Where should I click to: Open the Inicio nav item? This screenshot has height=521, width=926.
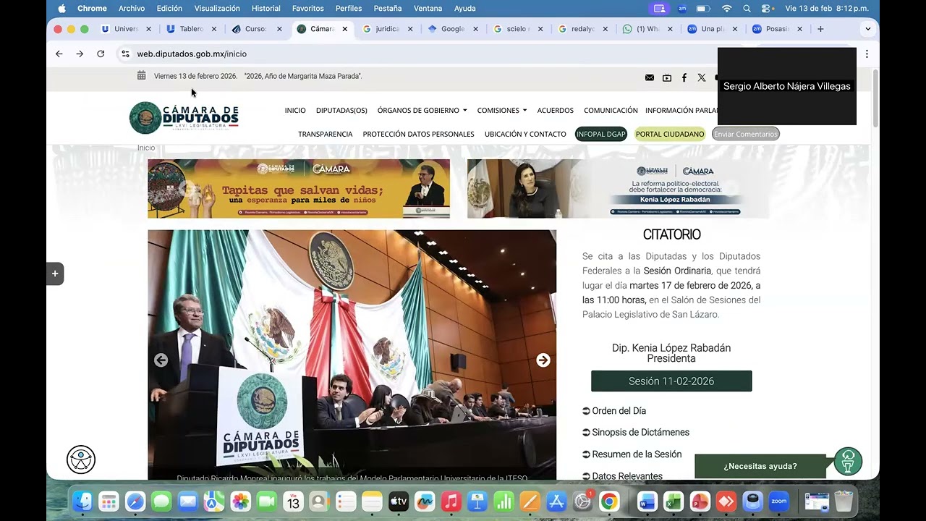tap(295, 111)
